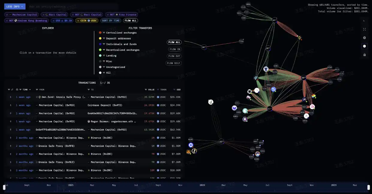Open the 0x6A5eD0517c86d35C3A7c address link
This screenshot has height=194, width=372.
point(112,113)
